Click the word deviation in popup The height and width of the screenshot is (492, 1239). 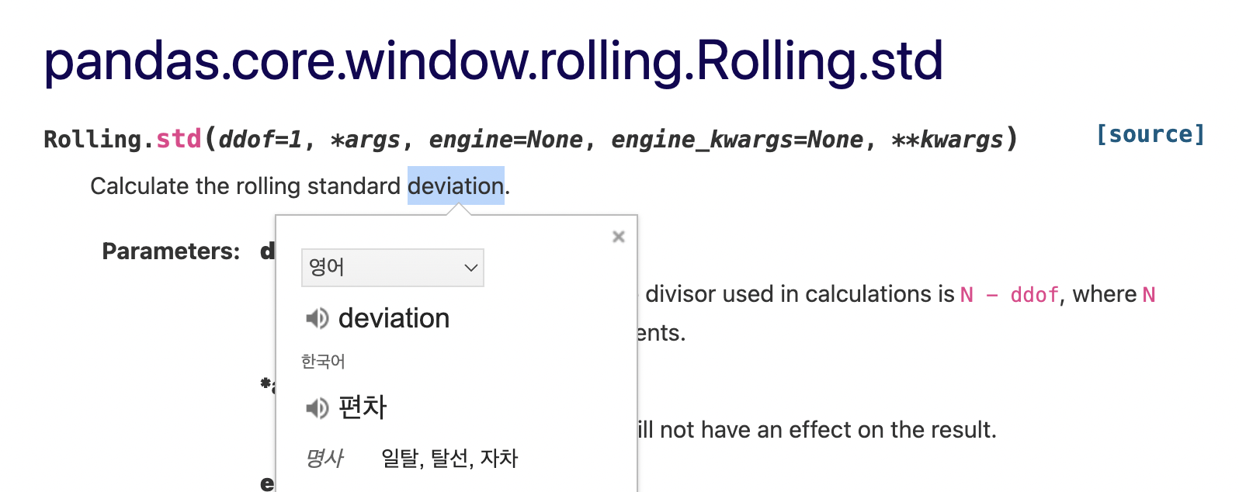coord(394,318)
